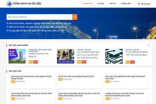This screenshot has height=104, width=156.
Task: Click WEB badge under Giá đất tại đô thị
Action: tap(31, 62)
